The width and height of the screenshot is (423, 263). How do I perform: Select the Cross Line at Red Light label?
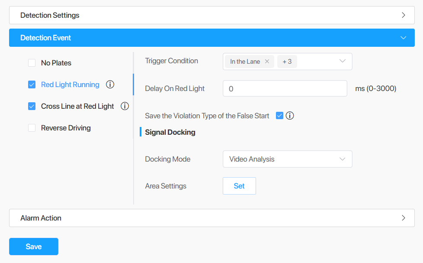pyautogui.click(x=77, y=106)
